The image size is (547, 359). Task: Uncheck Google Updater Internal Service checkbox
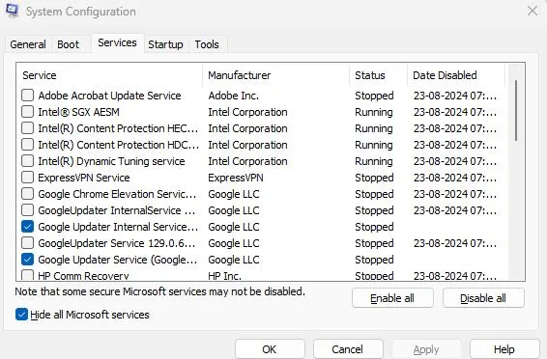tap(28, 227)
